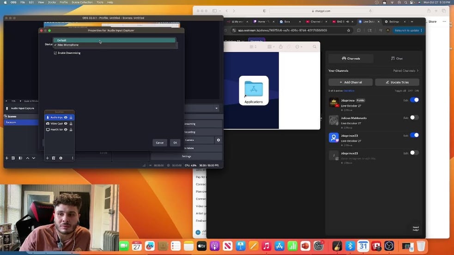The width and height of the screenshot is (454, 255).
Task: Click the Start Streaming button in OBS
Action: coord(203,124)
